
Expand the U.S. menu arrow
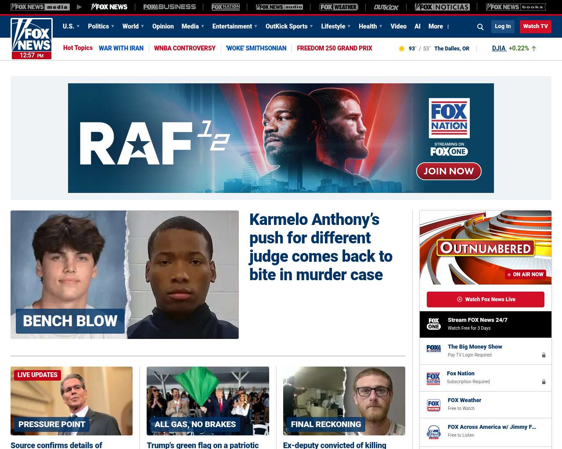point(78,26)
